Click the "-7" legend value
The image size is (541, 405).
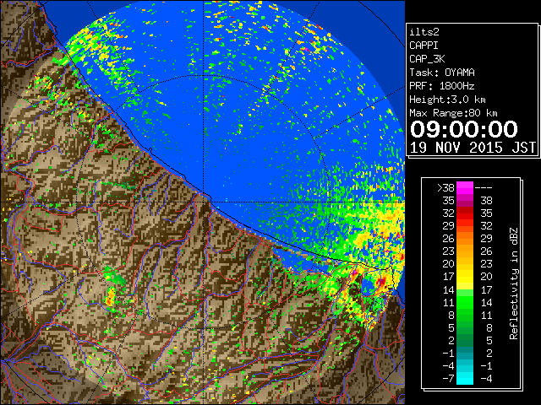click(x=448, y=379)
